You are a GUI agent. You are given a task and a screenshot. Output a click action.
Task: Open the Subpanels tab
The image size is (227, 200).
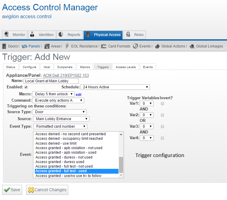coord(65,67)
